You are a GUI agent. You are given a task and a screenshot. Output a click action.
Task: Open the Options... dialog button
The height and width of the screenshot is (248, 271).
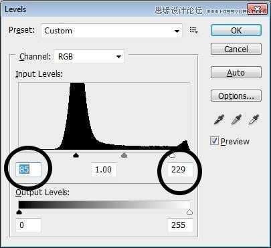pos(236,96)
